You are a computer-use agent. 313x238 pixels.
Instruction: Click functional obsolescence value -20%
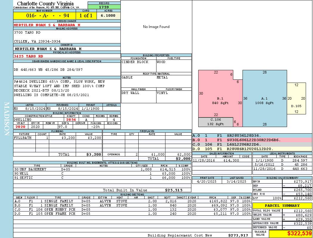95,127
